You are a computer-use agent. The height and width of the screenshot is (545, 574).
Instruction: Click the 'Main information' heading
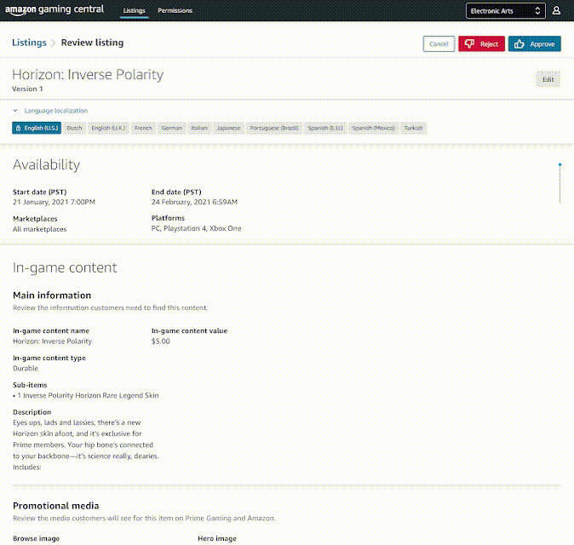[52, 295]
